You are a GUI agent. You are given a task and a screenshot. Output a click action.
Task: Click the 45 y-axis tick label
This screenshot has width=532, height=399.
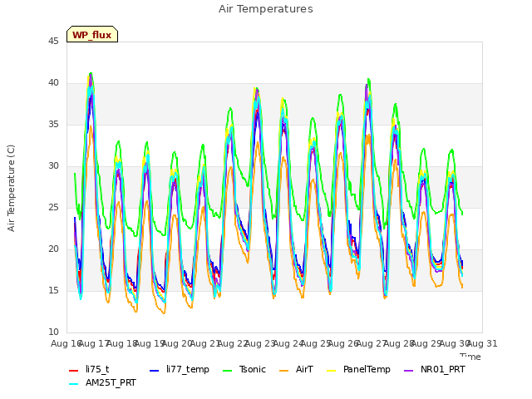pyautogui.click(x=53, y=41)
